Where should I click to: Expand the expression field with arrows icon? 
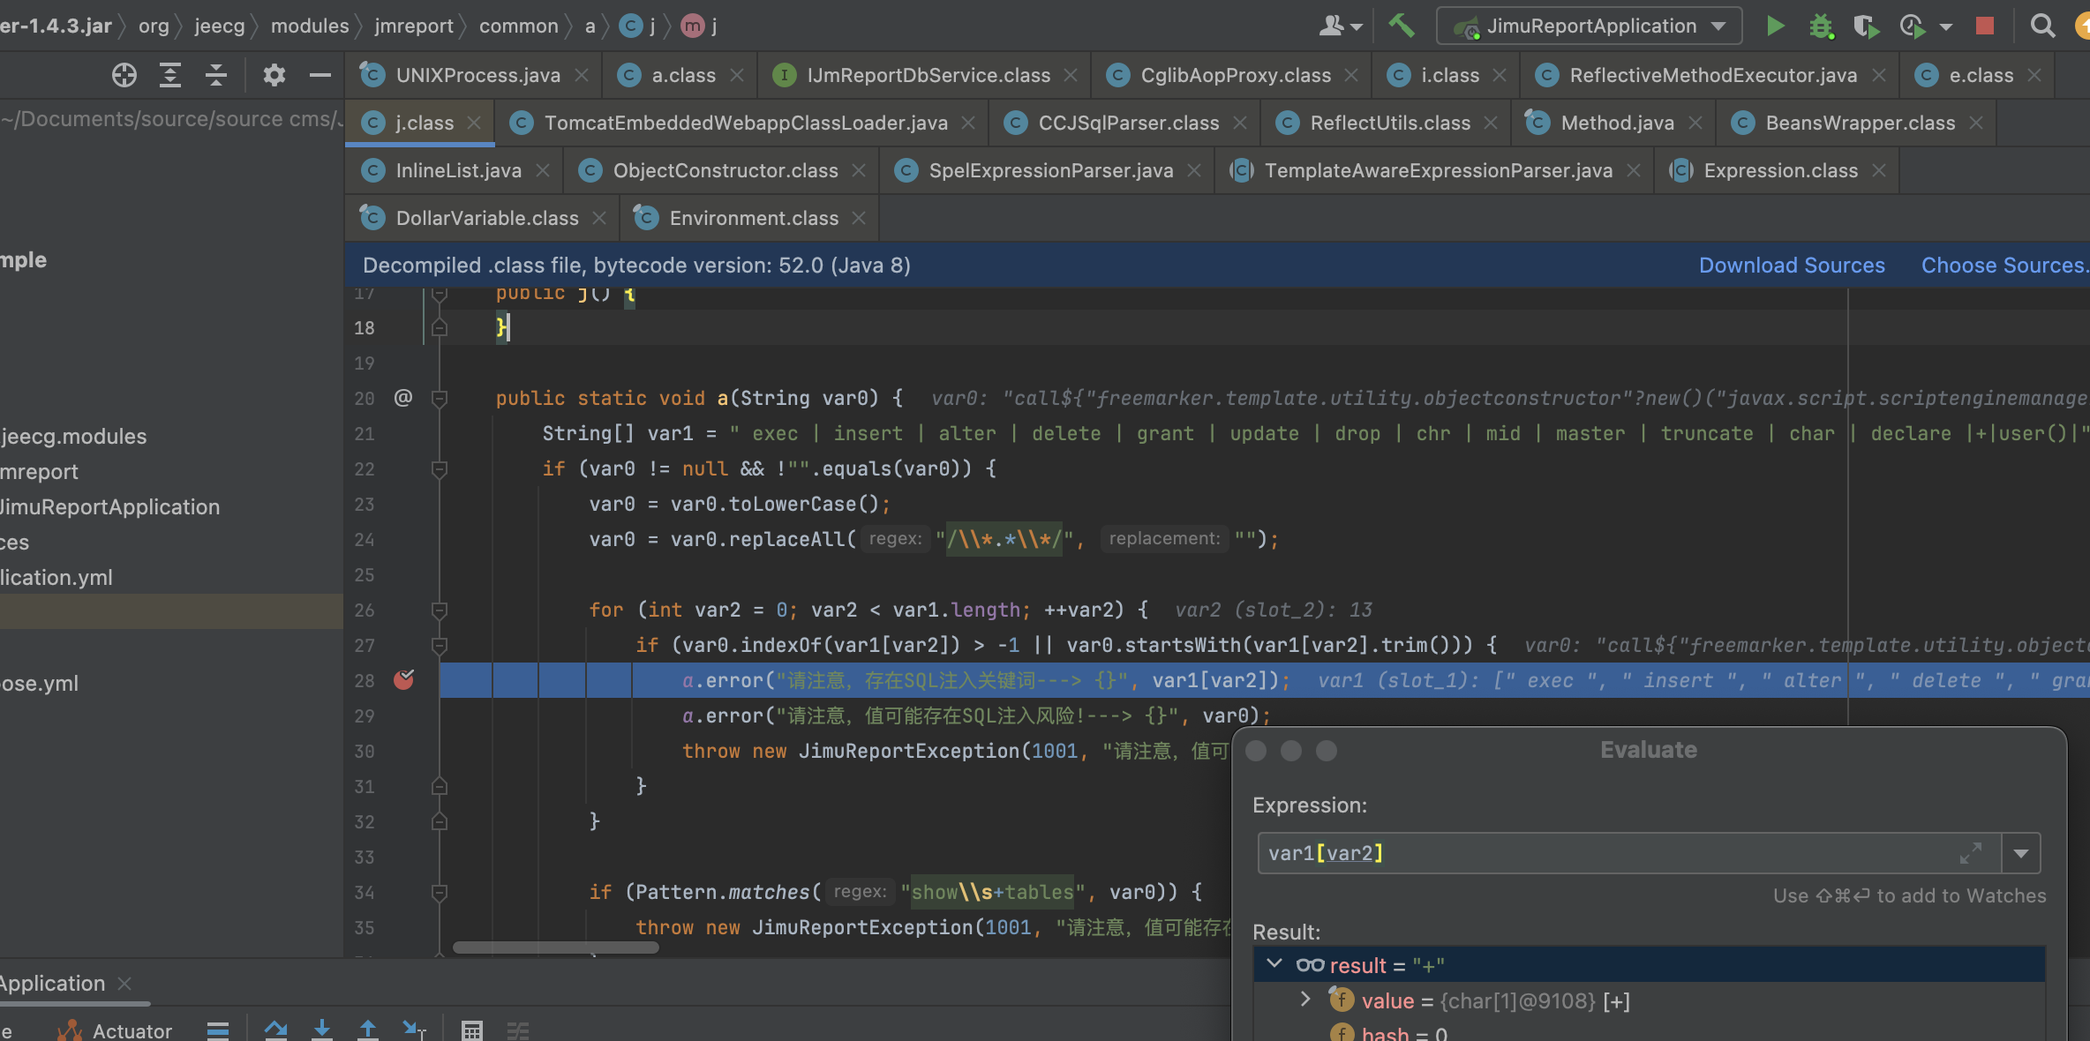pos(1971,853)
